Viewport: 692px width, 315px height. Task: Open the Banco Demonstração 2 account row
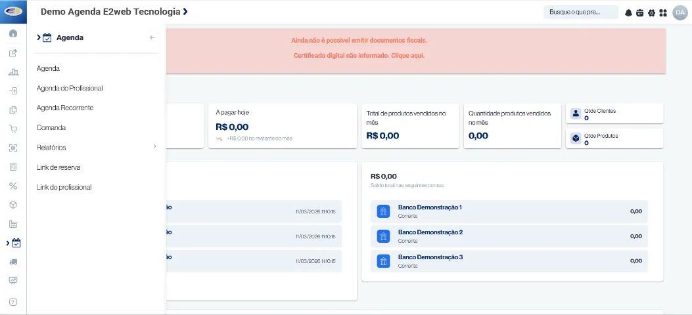509,236
